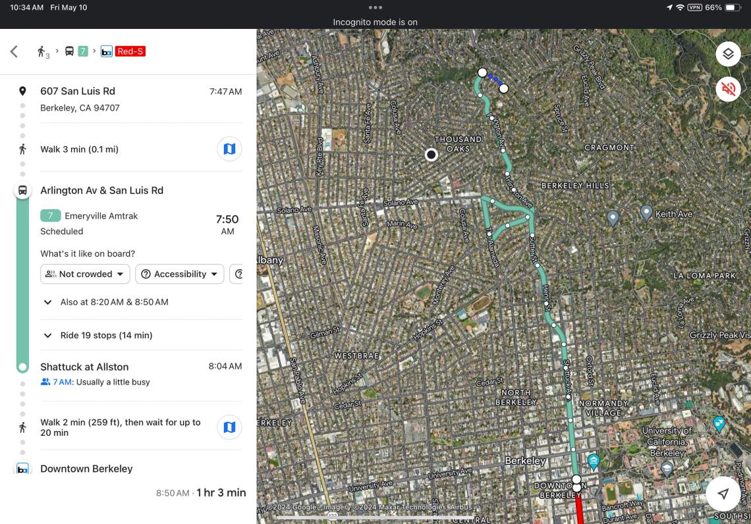The image size is (751, 524).
Task: Tap the university graduation cap marker
Action: [666, 469]
